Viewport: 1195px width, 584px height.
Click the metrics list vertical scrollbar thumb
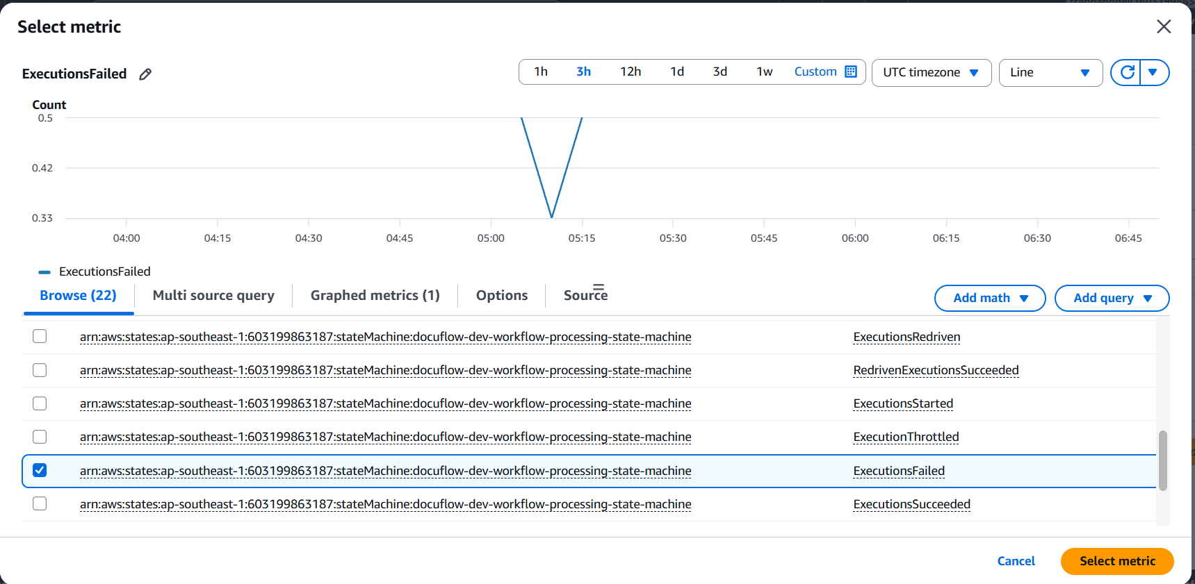(x=1162, y=460)
